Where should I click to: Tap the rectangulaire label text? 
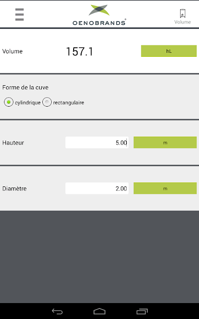(69, 103)
